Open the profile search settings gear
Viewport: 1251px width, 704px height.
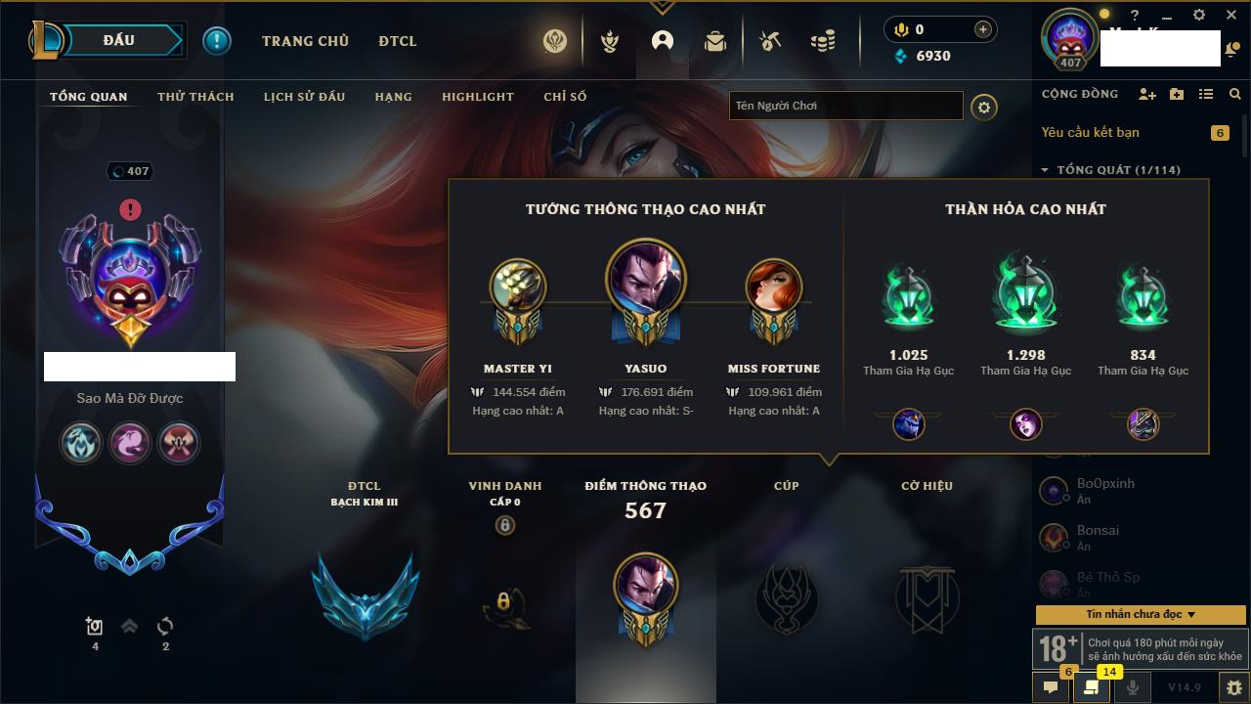(984, 107)
